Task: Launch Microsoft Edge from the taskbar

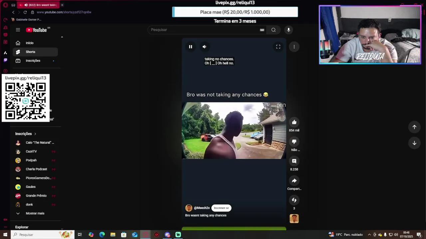Action: click(102, 235)
